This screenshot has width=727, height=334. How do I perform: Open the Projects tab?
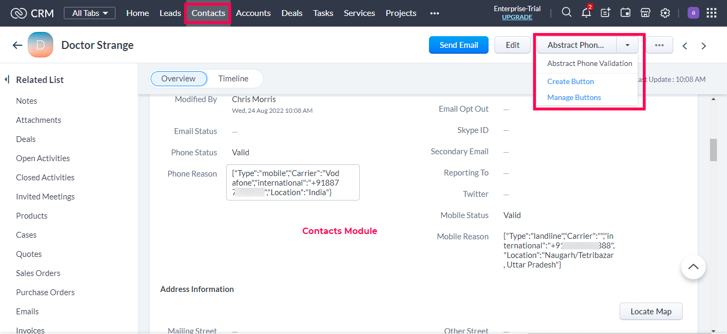[x=401, y=13]
